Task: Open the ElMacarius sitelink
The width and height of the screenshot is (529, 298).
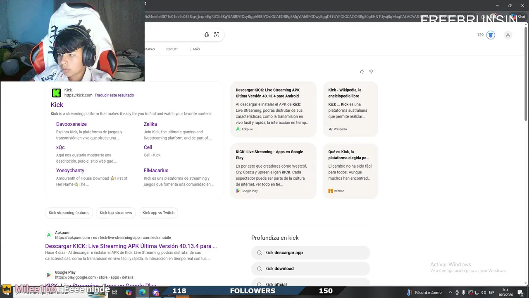Action: point(156,171)
